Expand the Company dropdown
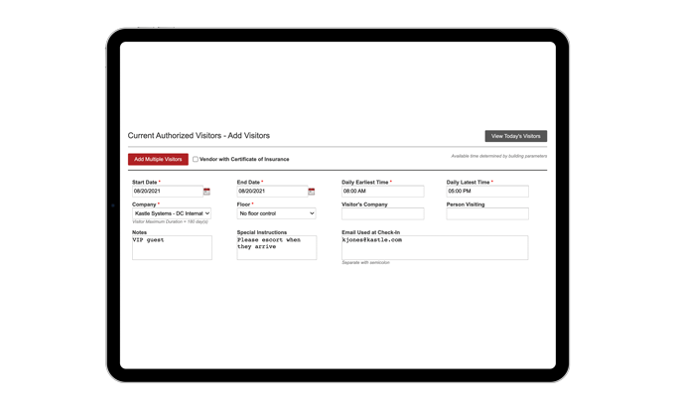Image resolution: width=675 pixels, height=410 pixels. coord(172,213)
